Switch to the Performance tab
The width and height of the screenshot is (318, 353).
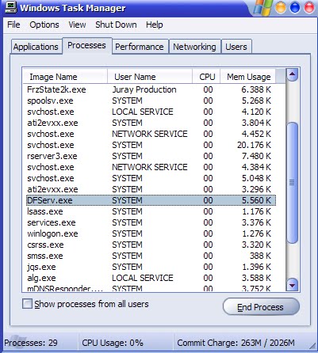[x=140, y=47]
